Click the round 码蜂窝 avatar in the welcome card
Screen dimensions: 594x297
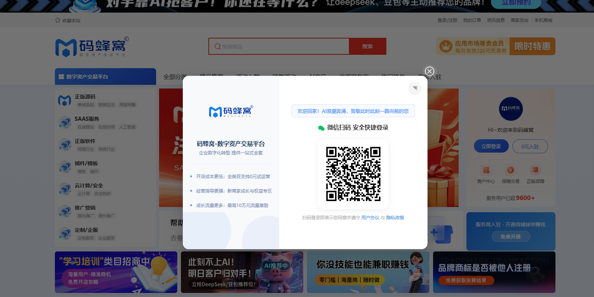[x=511, y=109]
